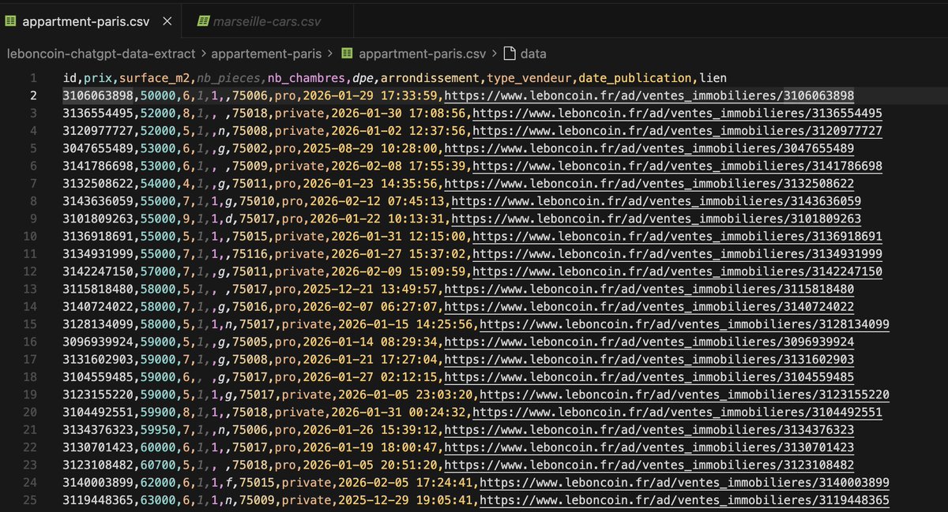Open appartment-paris.csv breadcrumb file picker
Image resolution: width=948 pixels, height=512 pixels.
[x=422, y=54]
